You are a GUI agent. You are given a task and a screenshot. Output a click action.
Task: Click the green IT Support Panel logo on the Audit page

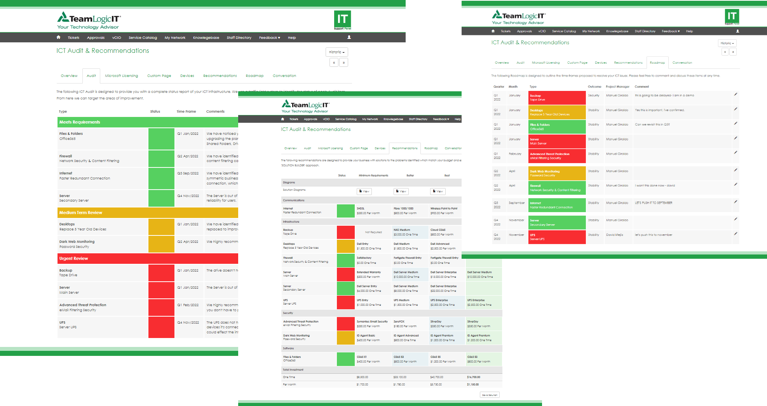342,20
